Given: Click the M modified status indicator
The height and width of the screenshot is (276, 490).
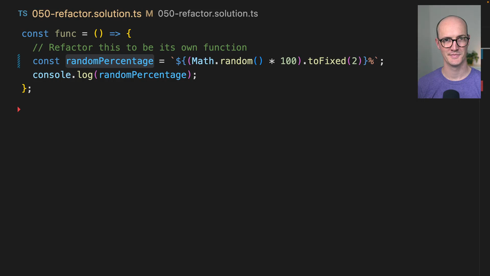Looking at the screenshot, I should point(149,13).
